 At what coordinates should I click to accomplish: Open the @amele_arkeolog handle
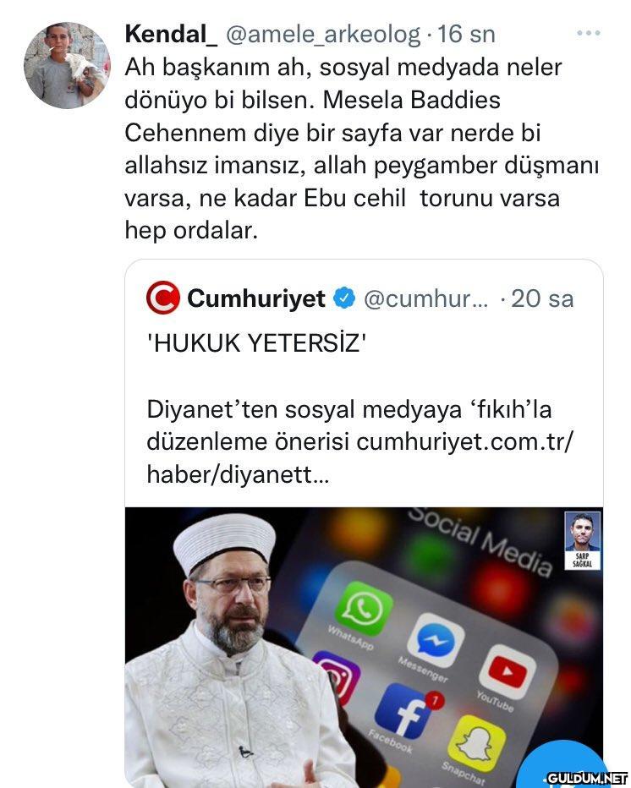[x=323, y=35]
